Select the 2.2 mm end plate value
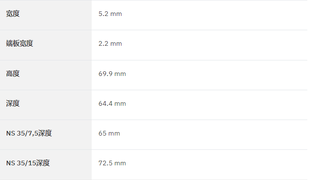The width and height of the screenshot is (309, 180). point(110,44)
